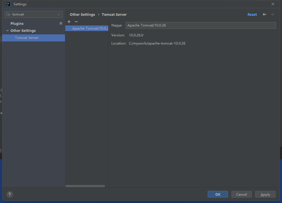Click the Apply button
The width and height of the screenshot is (282, 203).
coord(265,194)
